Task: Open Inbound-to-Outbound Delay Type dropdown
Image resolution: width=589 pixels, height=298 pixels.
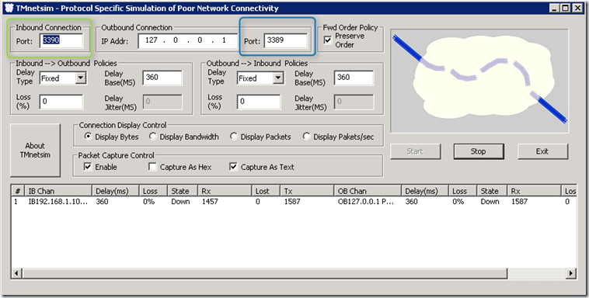Action: 80,78
